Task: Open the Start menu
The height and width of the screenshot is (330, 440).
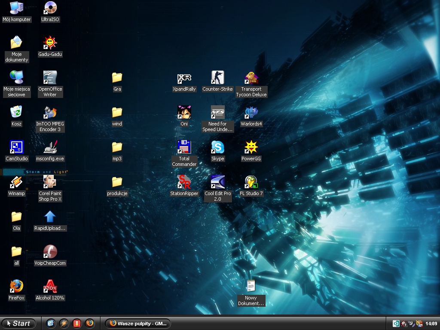Action: [19, 324]
